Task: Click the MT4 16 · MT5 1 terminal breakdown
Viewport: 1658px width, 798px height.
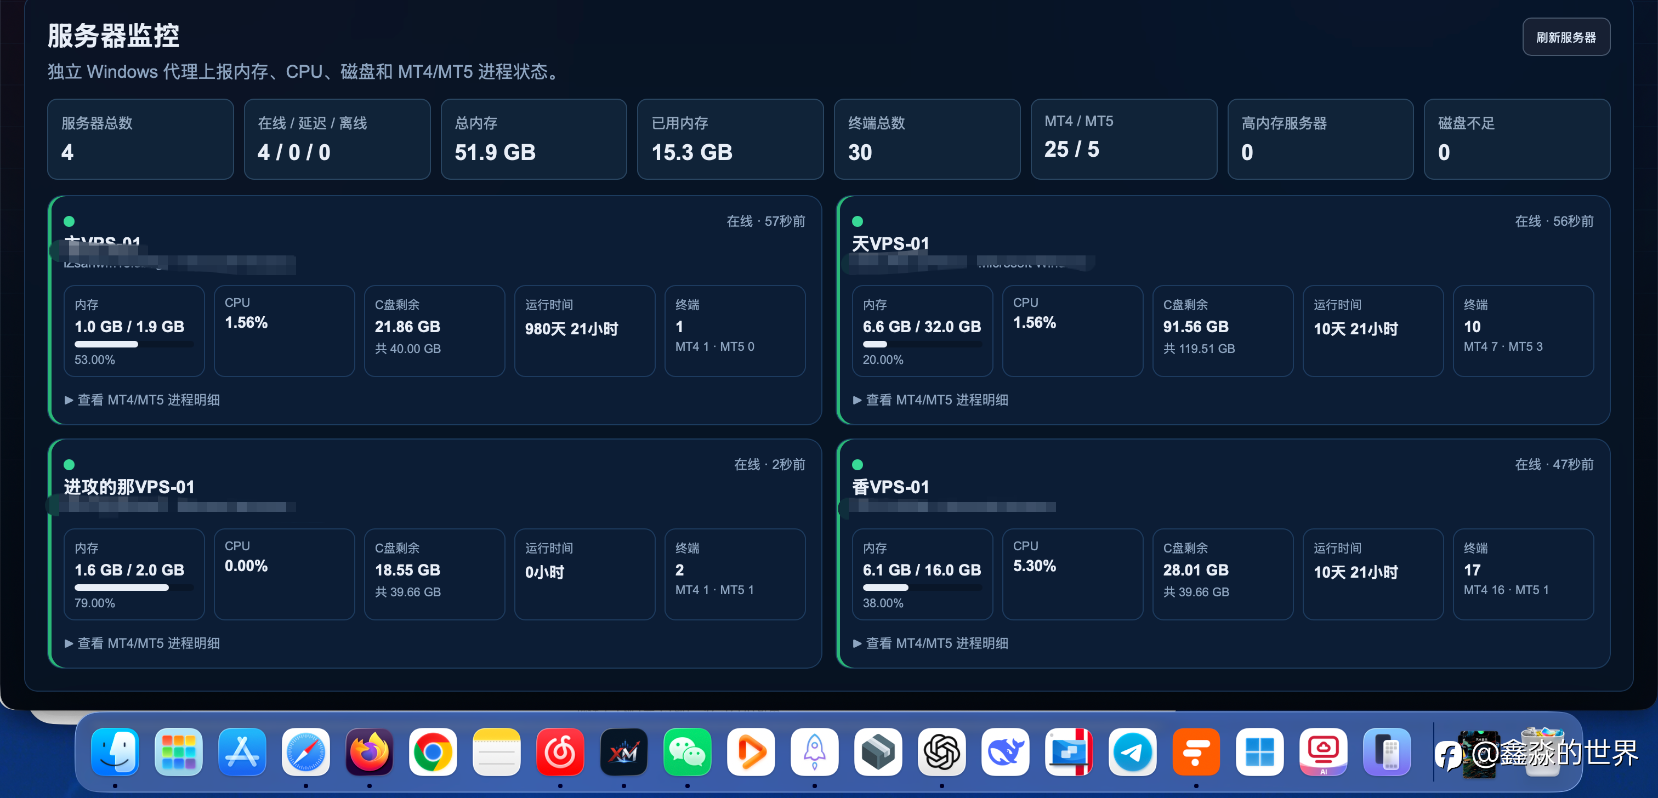Action: 1506,590
